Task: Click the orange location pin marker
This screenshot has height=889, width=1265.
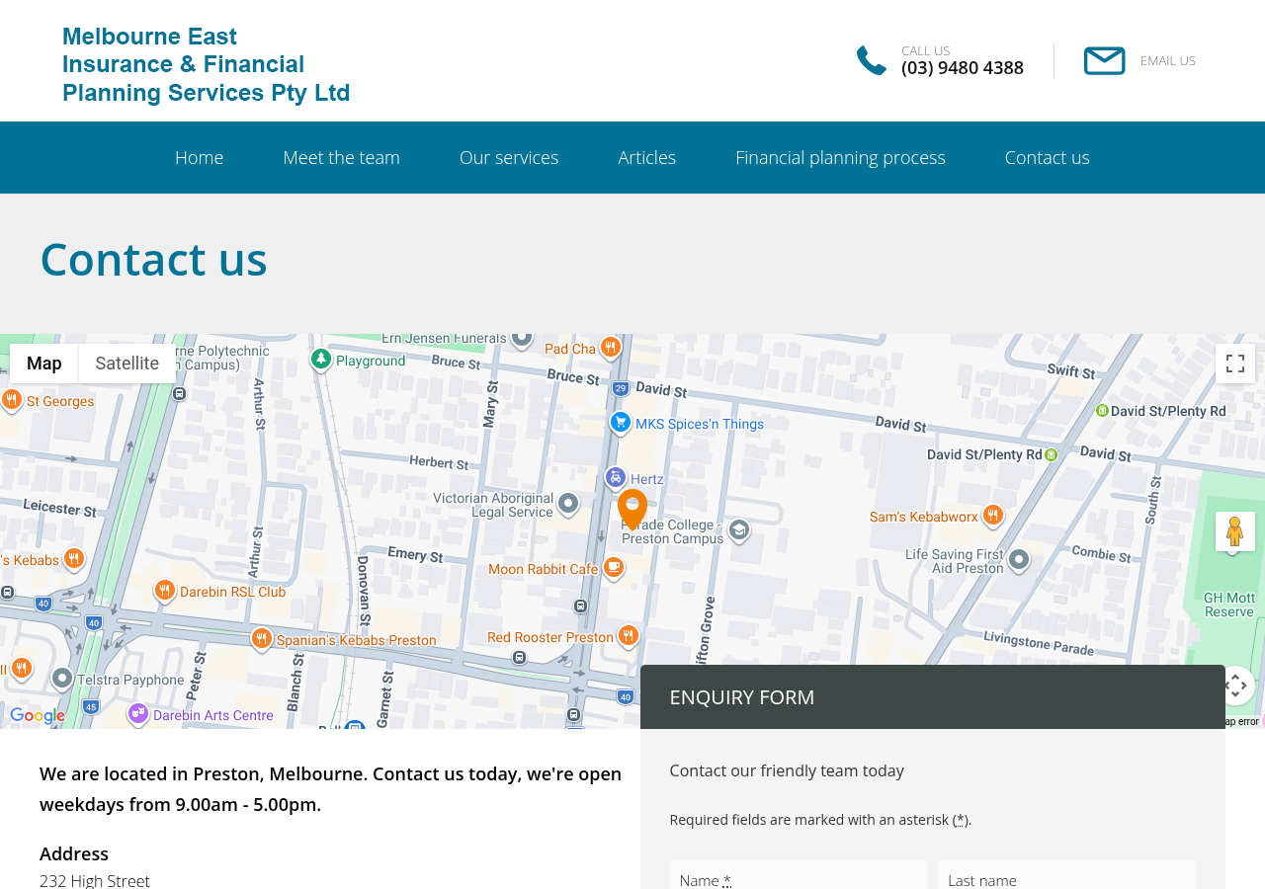Action: [x=632, y=510]
